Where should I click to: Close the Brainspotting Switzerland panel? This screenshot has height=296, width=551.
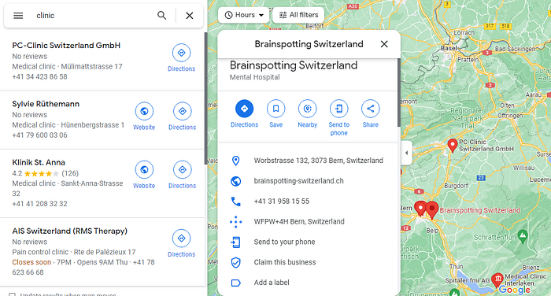coord(384,44)
